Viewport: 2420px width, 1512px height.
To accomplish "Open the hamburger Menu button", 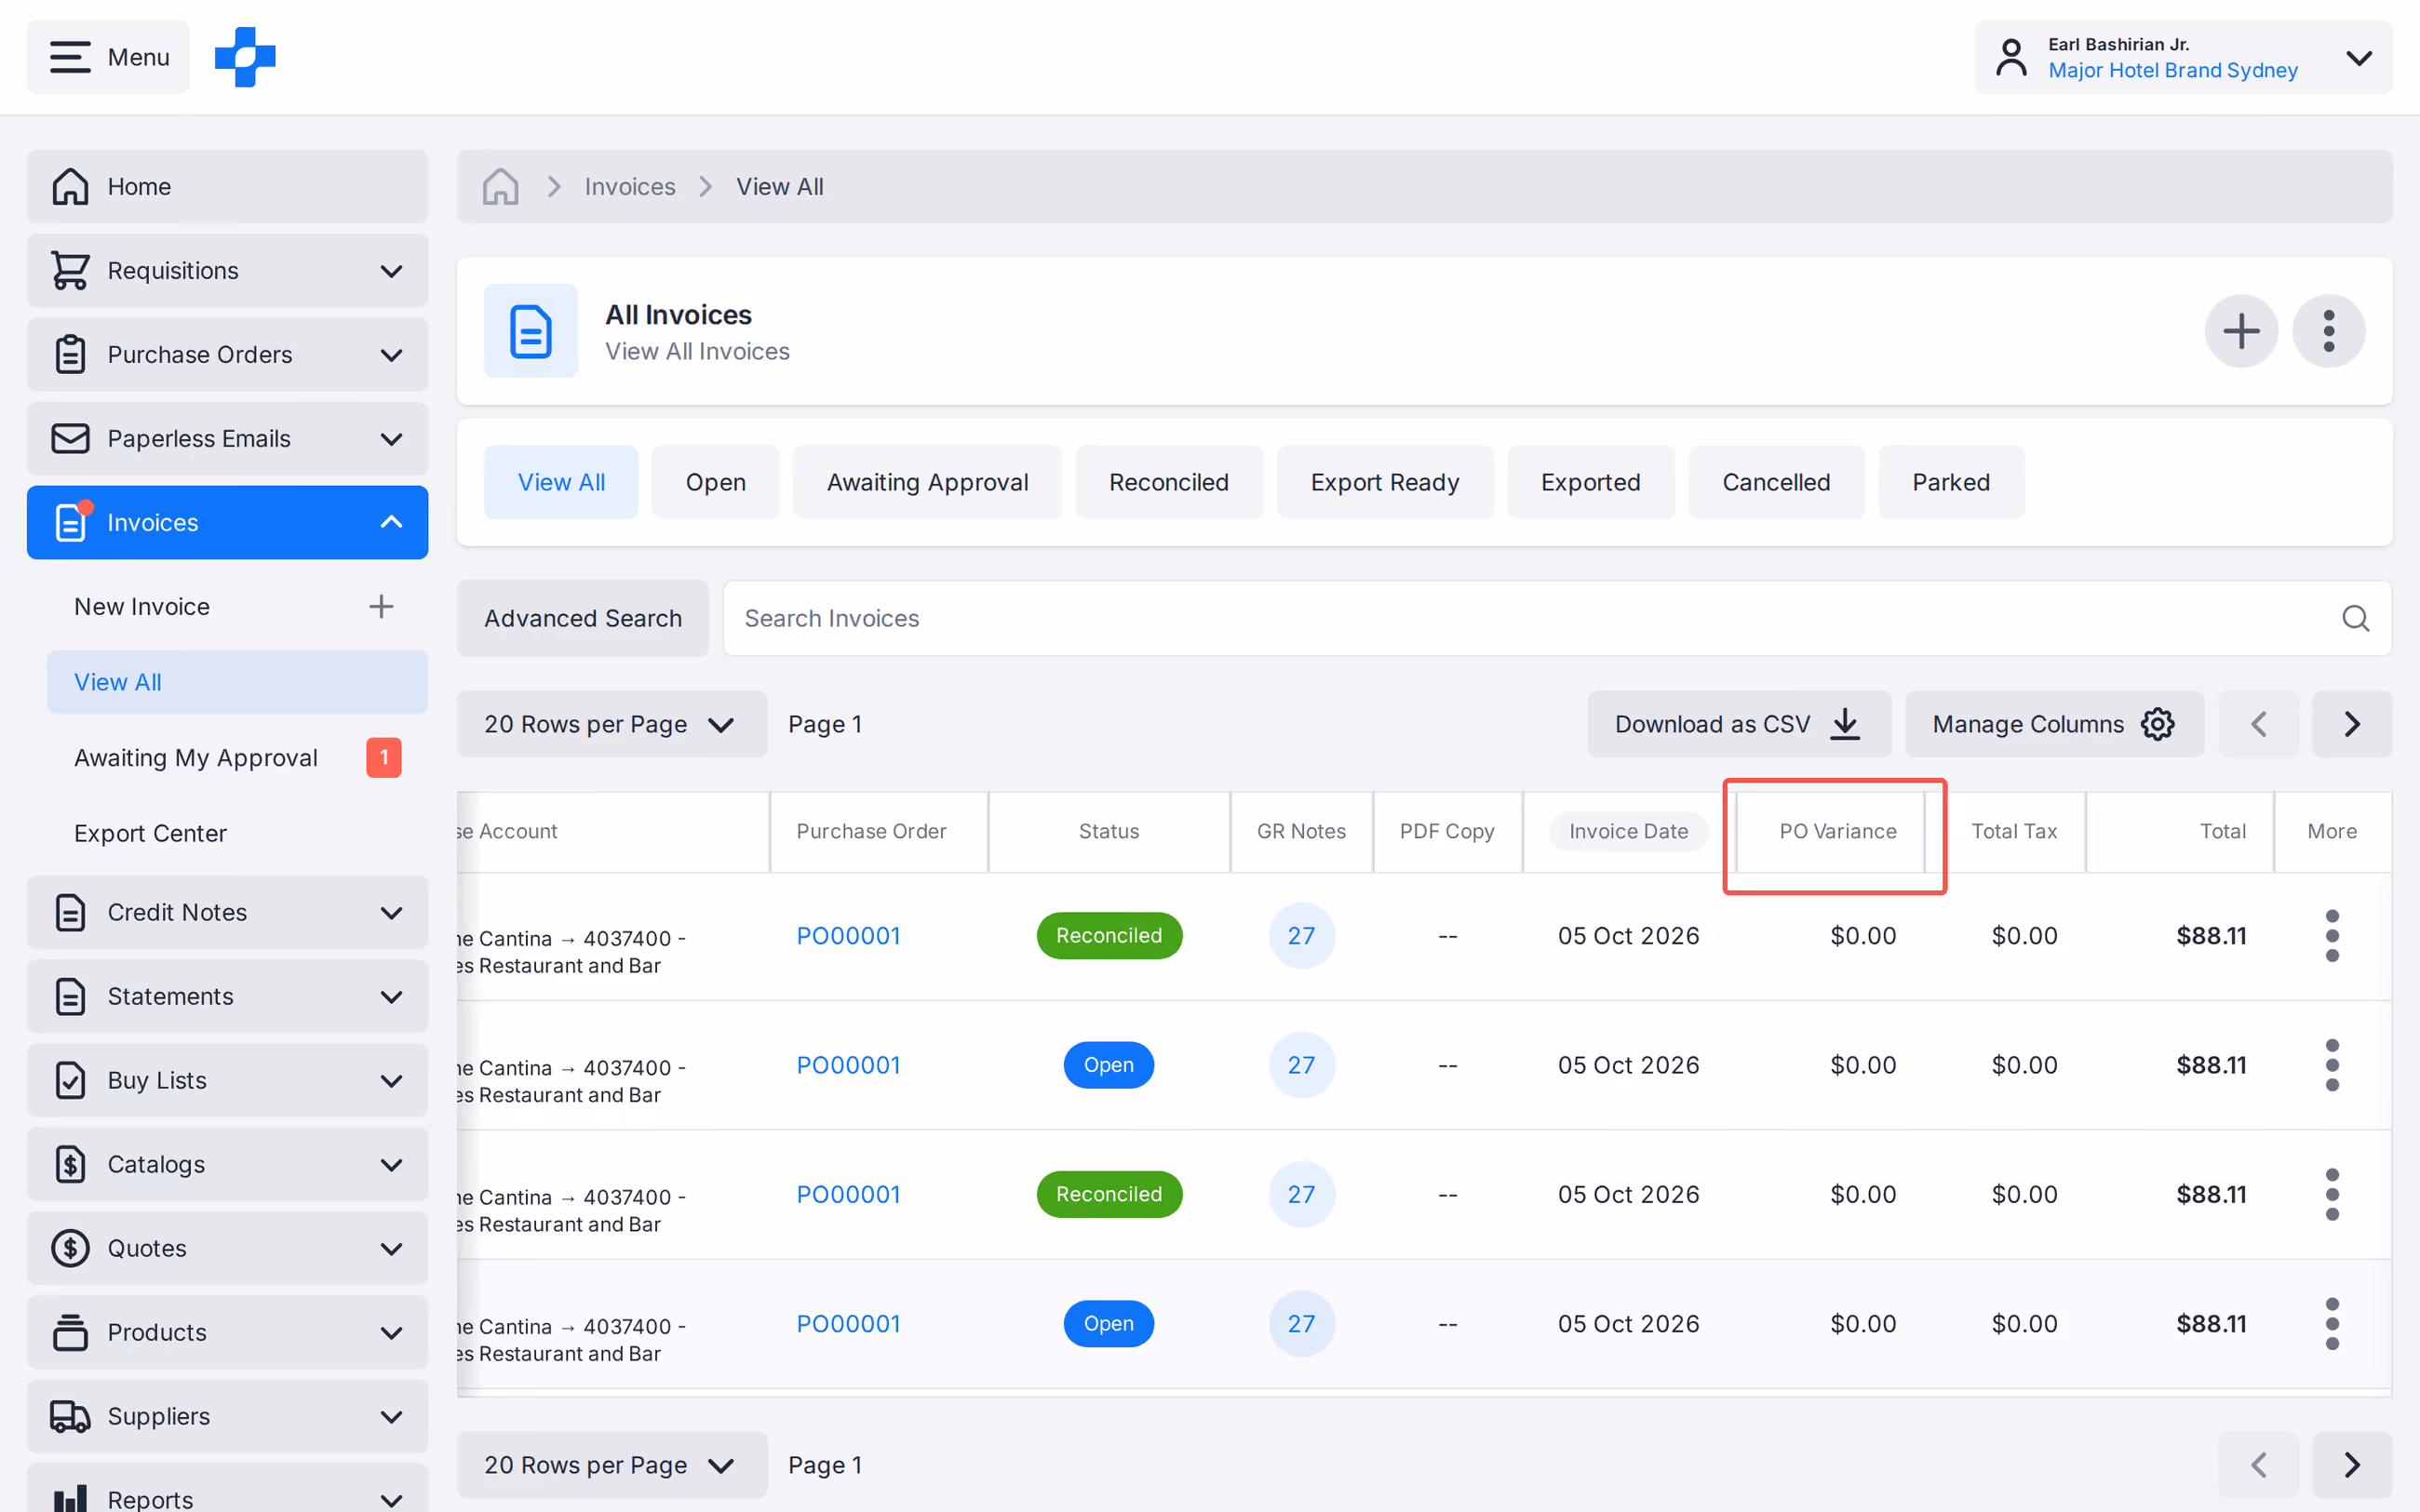I will (108, 57).
